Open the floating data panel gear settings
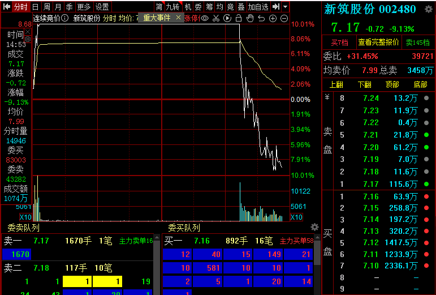Screen dimensions: 436x295 [28, 39]
